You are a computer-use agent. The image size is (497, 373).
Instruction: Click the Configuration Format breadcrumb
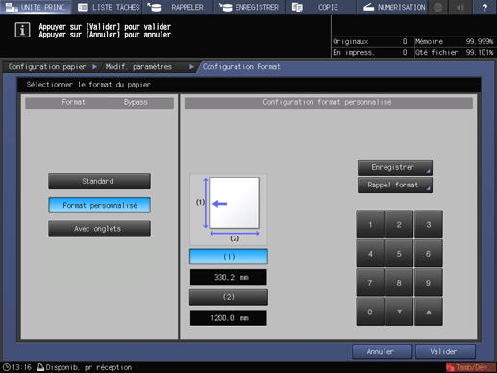pyautogui.click(x=241, y=67)
